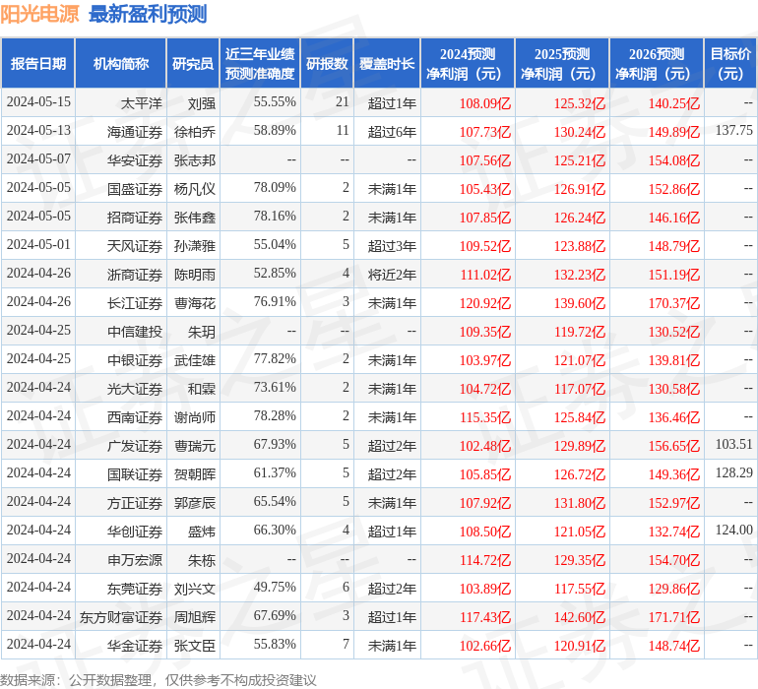
Task: Select the 机构简称 column header
Action: [x=121, y=63]
